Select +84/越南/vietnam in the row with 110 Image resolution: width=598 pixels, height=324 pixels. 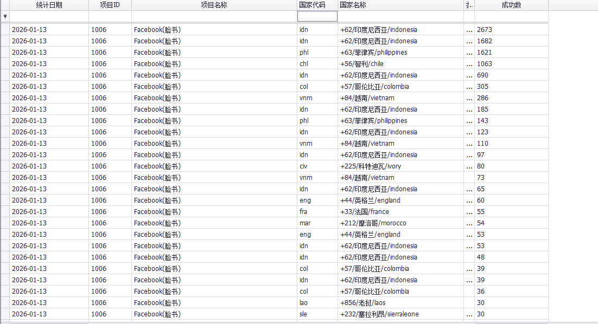pos(400,144)
